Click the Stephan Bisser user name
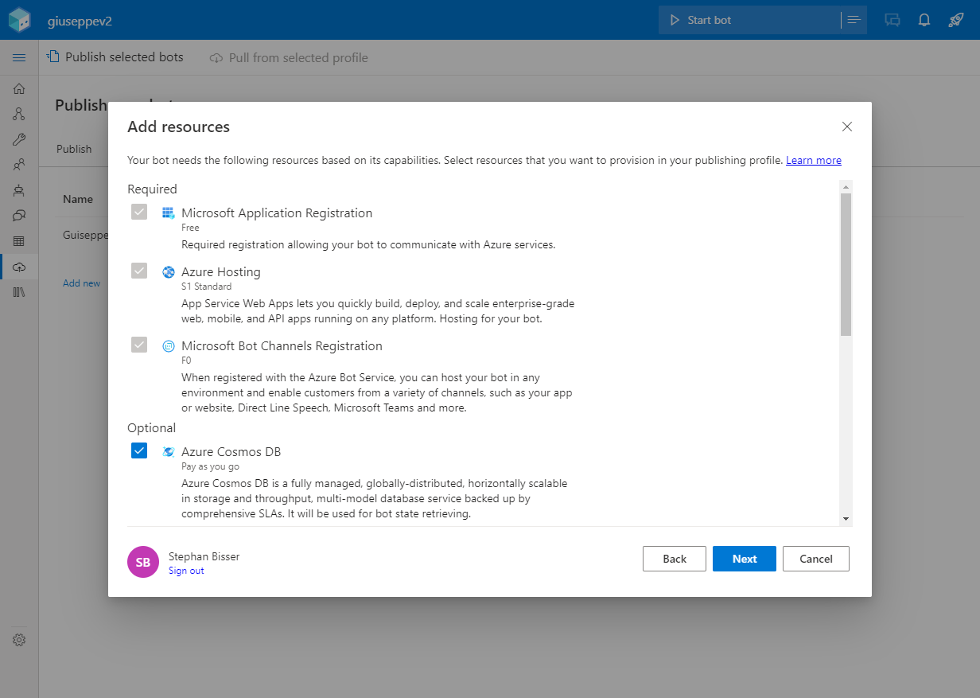 point(204,556)
